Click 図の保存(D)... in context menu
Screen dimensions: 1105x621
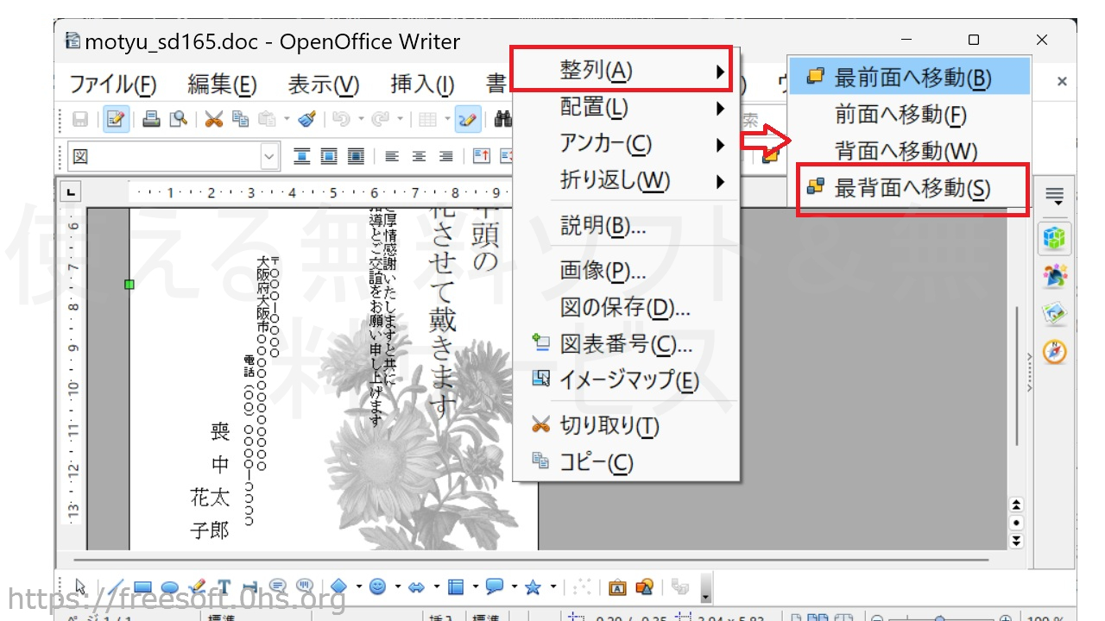(x=625, y=307)
